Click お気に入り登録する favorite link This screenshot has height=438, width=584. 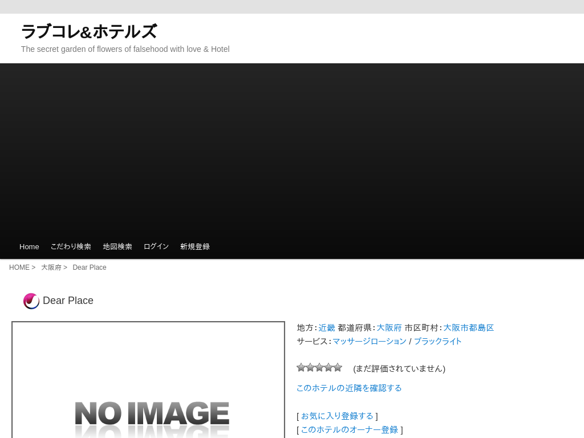[337, 416]
